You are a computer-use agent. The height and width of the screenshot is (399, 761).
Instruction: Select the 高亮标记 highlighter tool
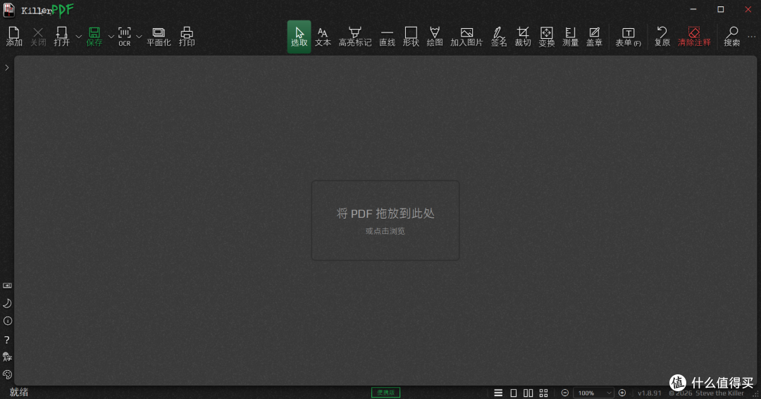tap(354, 37)
